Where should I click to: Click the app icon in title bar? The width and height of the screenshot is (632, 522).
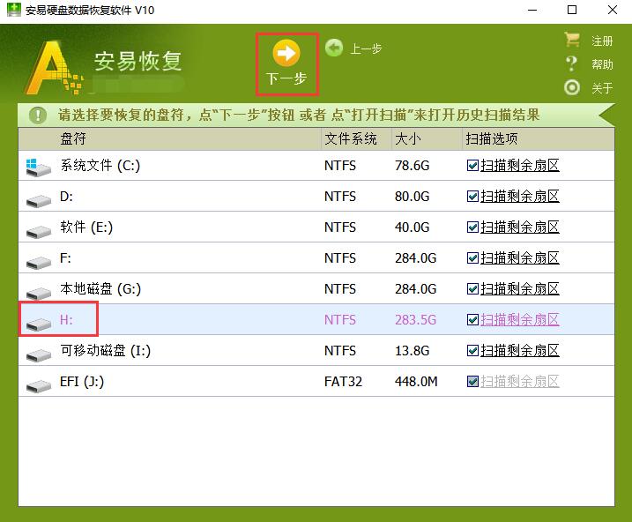(x=14, y=10)
